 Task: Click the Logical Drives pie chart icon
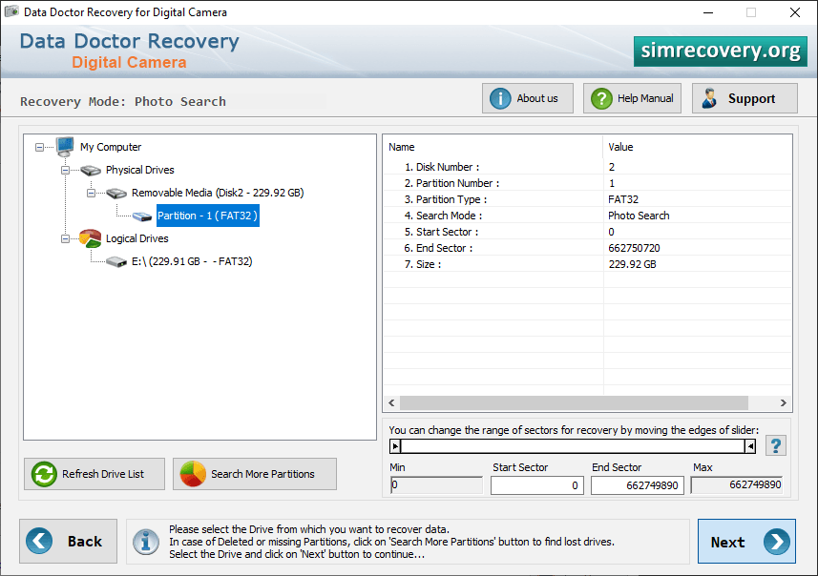(x=91, y=238)
